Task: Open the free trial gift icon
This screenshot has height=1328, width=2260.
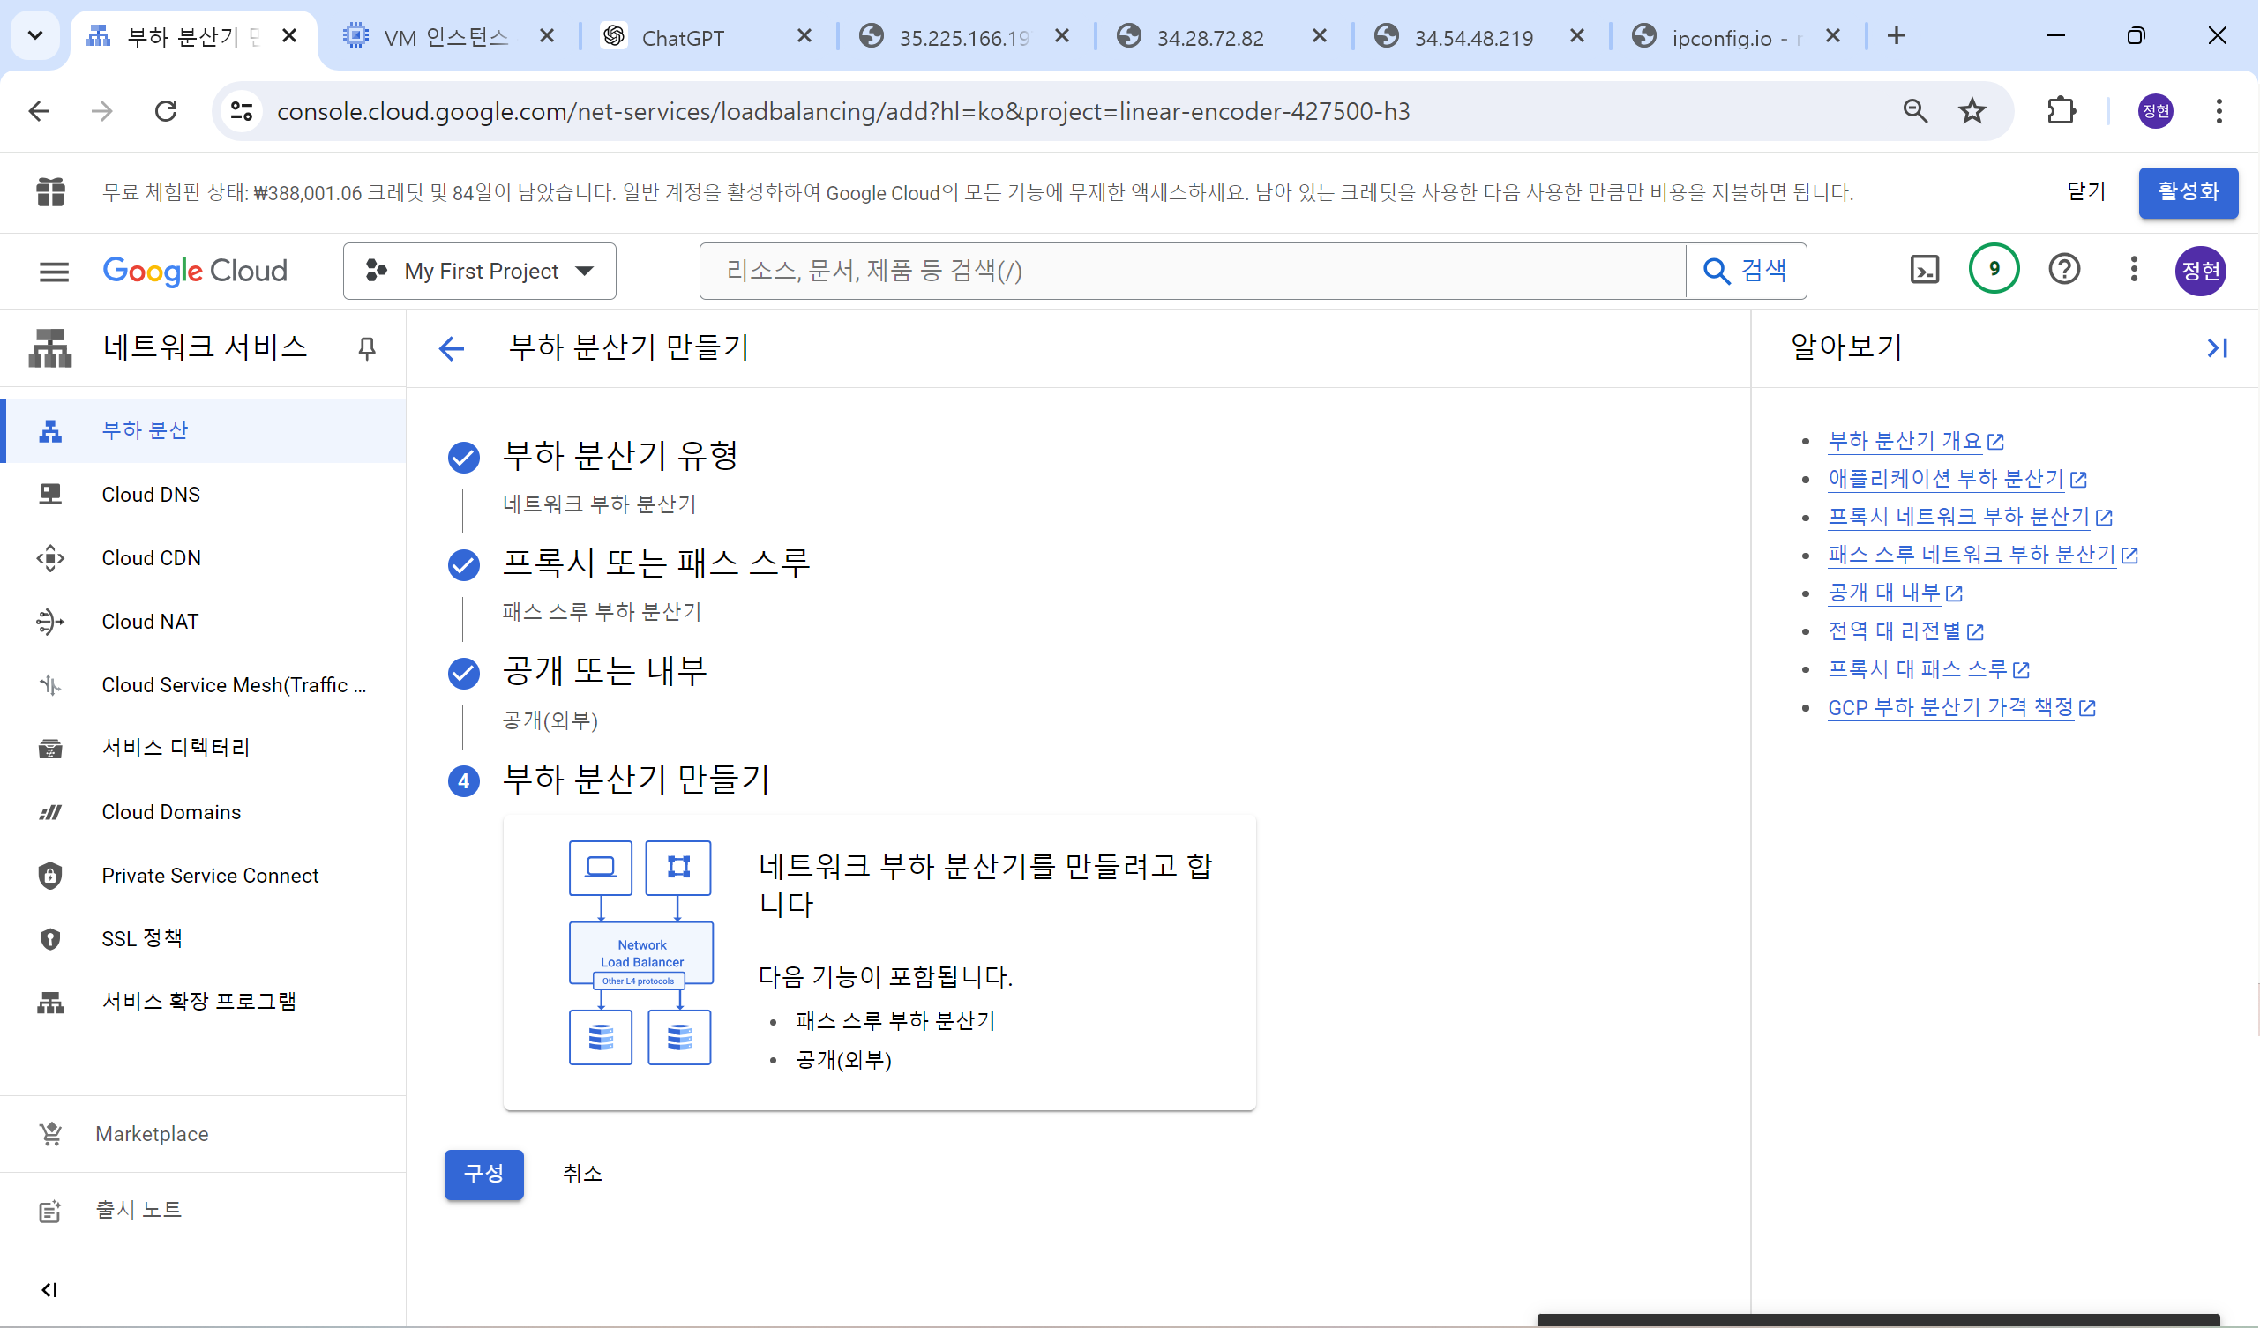Action: [50, 192]
